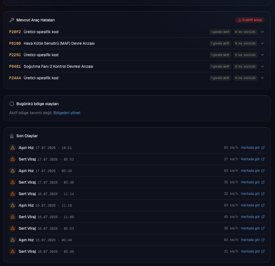Click the P0481 fault code text
The height and width of the screenshot is (266, 275).
coord(15,66)
